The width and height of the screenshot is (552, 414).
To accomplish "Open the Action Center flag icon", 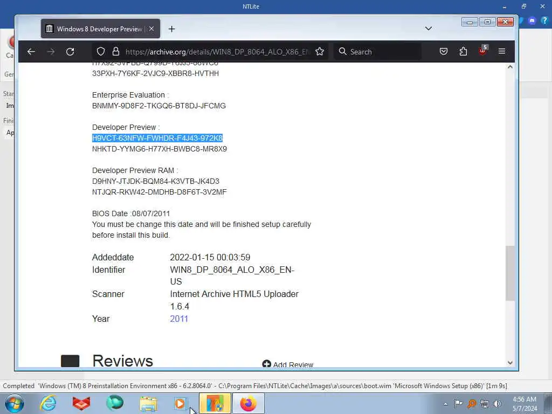I will click(x=458, y=404).
